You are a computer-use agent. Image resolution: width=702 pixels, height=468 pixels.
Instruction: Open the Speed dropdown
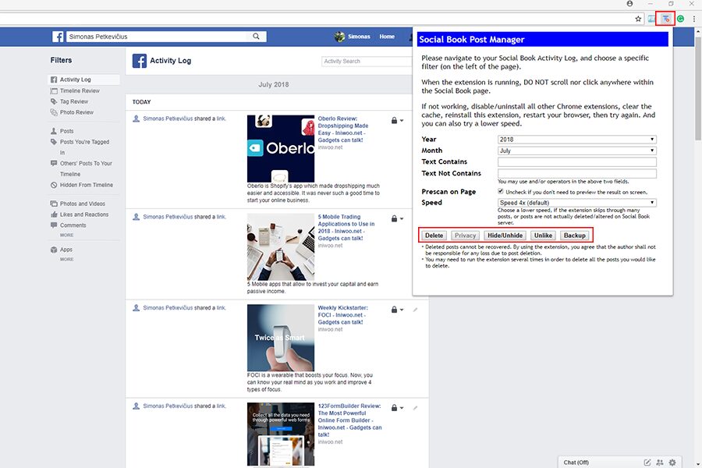click(576, 203)
